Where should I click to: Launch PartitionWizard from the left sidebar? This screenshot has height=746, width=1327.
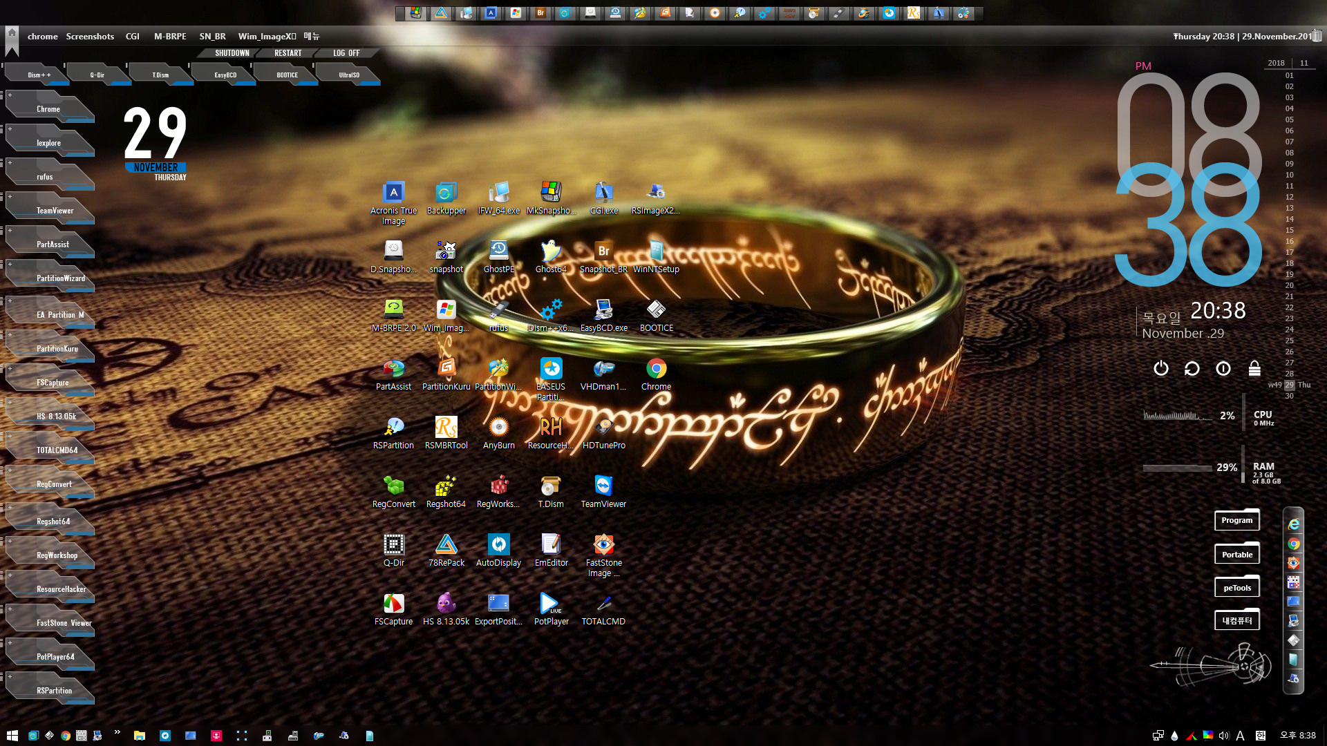pos(49,278)
